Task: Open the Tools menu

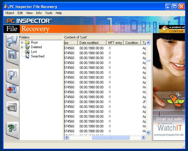Action: (49, 13)
